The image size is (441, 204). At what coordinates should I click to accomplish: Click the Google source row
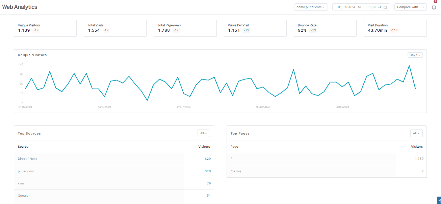tap(114, 196)
